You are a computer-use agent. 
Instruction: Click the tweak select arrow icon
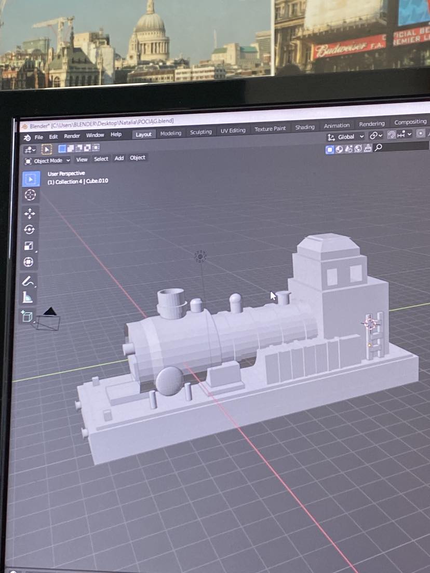click(47, 149)
